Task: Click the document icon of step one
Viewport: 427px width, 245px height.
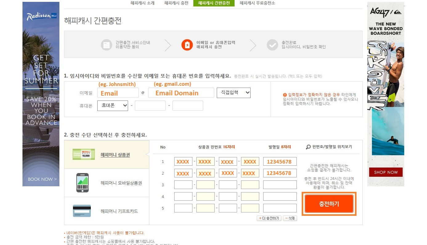Action: [106, 45]
